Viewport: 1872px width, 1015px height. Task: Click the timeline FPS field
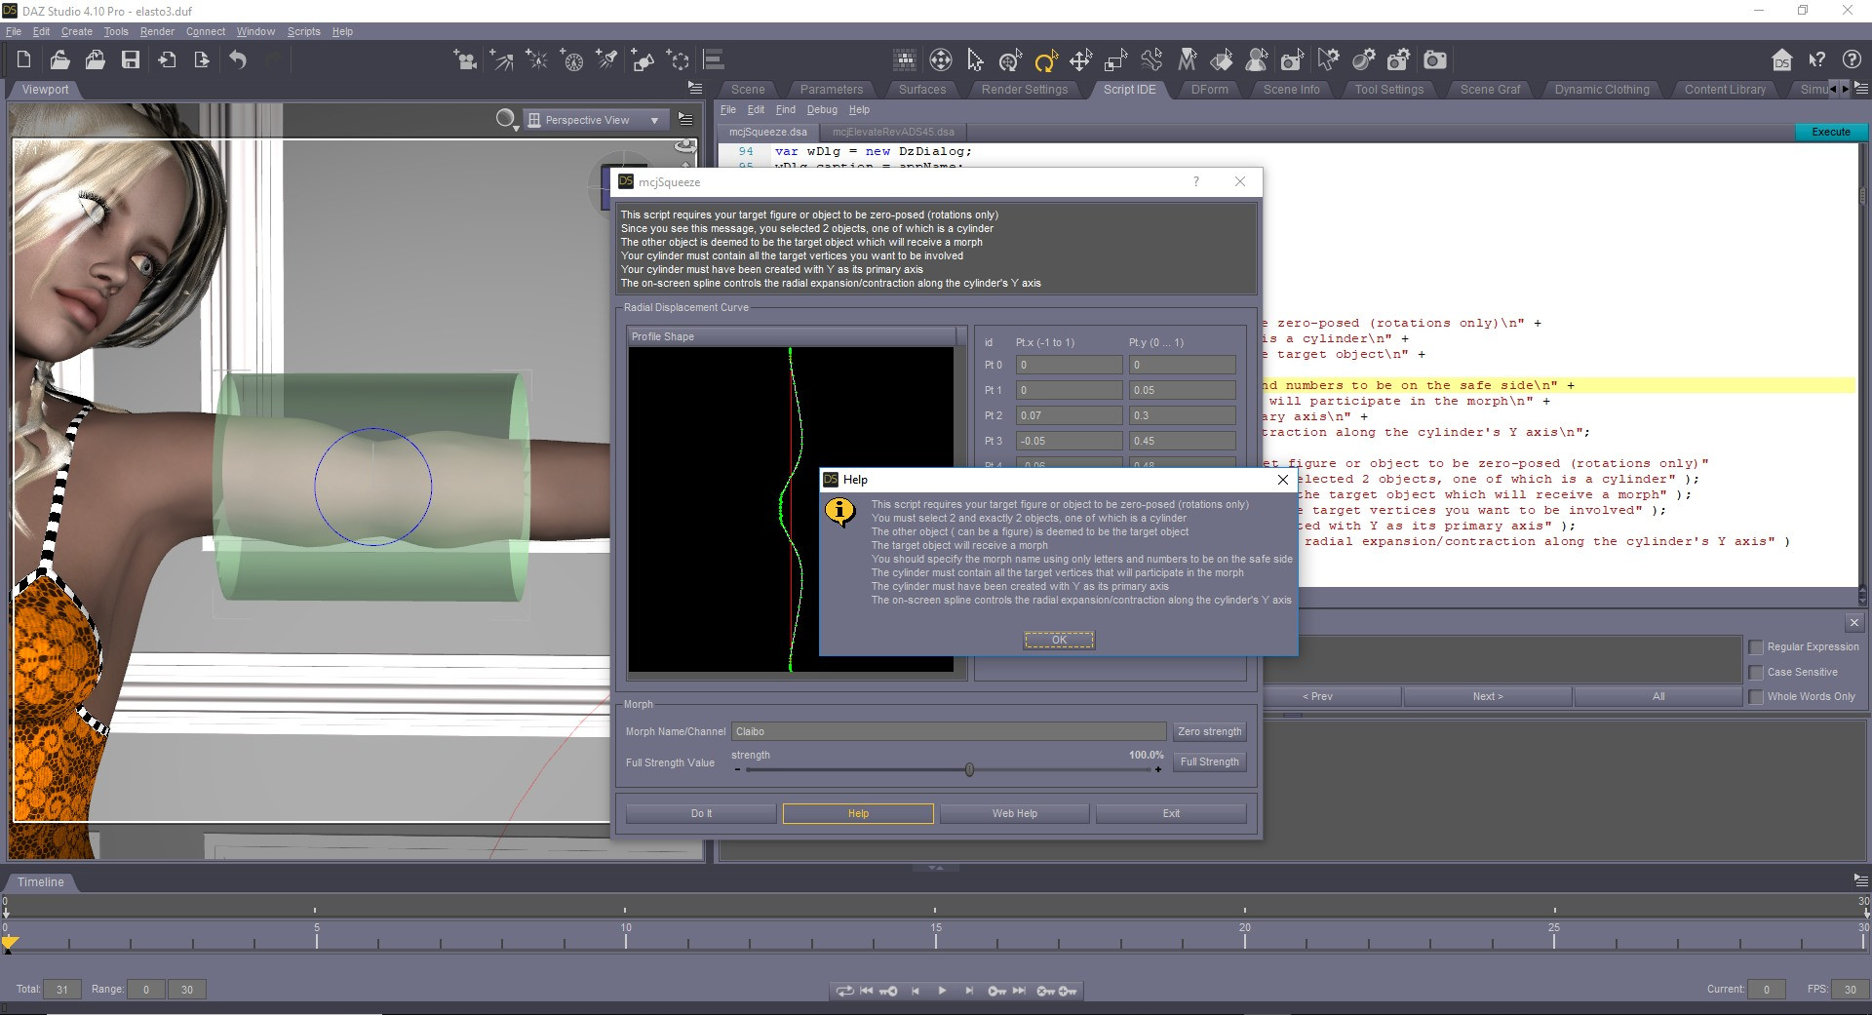1850,990
